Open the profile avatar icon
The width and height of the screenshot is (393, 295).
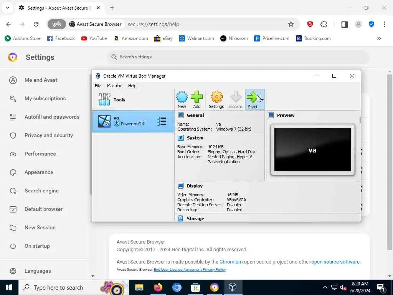358,24
